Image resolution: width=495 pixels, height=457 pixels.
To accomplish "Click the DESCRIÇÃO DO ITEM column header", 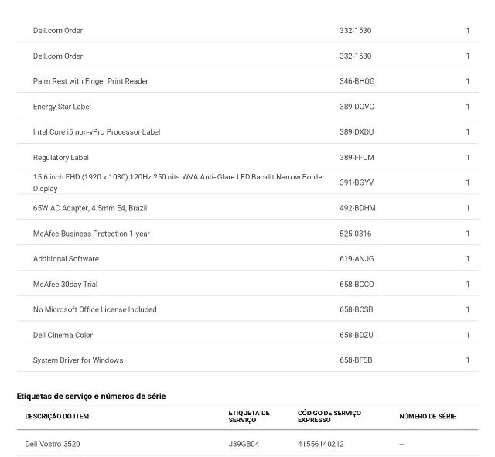I will pyautogui.click(x=56, y=416).
